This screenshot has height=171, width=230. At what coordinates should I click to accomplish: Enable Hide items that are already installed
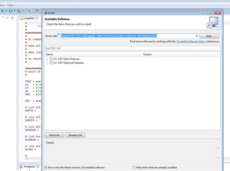pyautogui.click(x=134, y=168)
